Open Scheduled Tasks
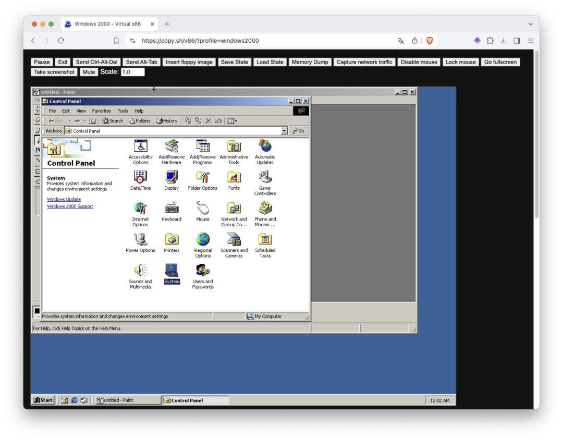The width and height of the screenshot is (563, 440). tap(265, 240)
